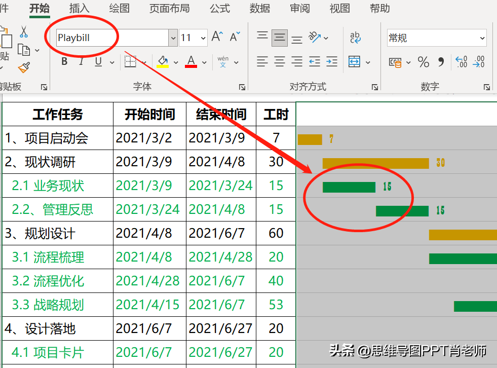Open the phonetic guide dropdown arrow
The height and width of the screenshot is (368, 497).
pyautogui.click(x=236, y=62)
